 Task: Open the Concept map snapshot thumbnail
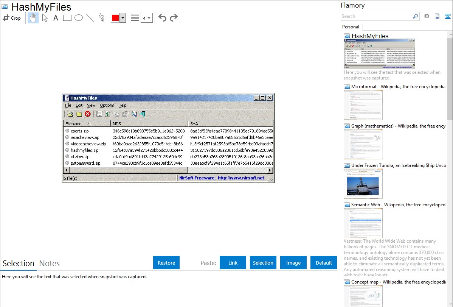(x=363, y=296)
